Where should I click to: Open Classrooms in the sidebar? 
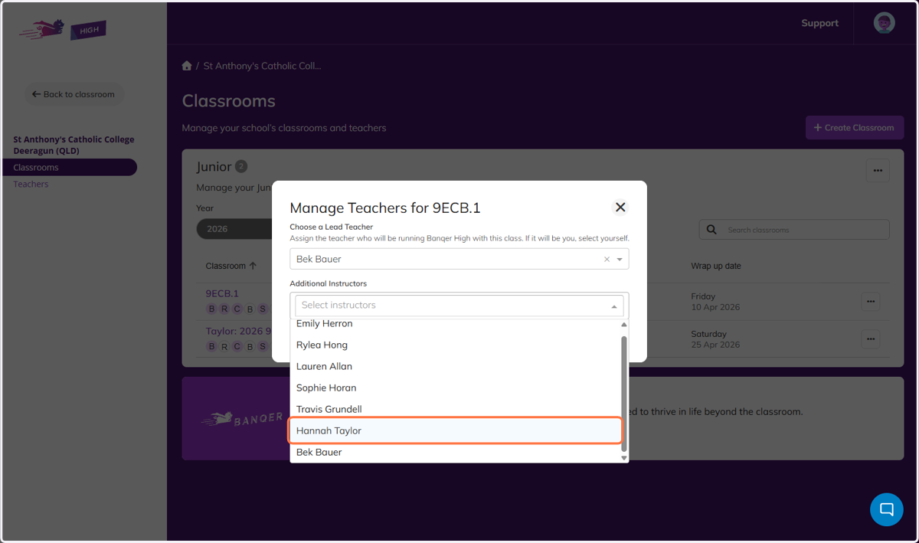click(x=69, y=167)
